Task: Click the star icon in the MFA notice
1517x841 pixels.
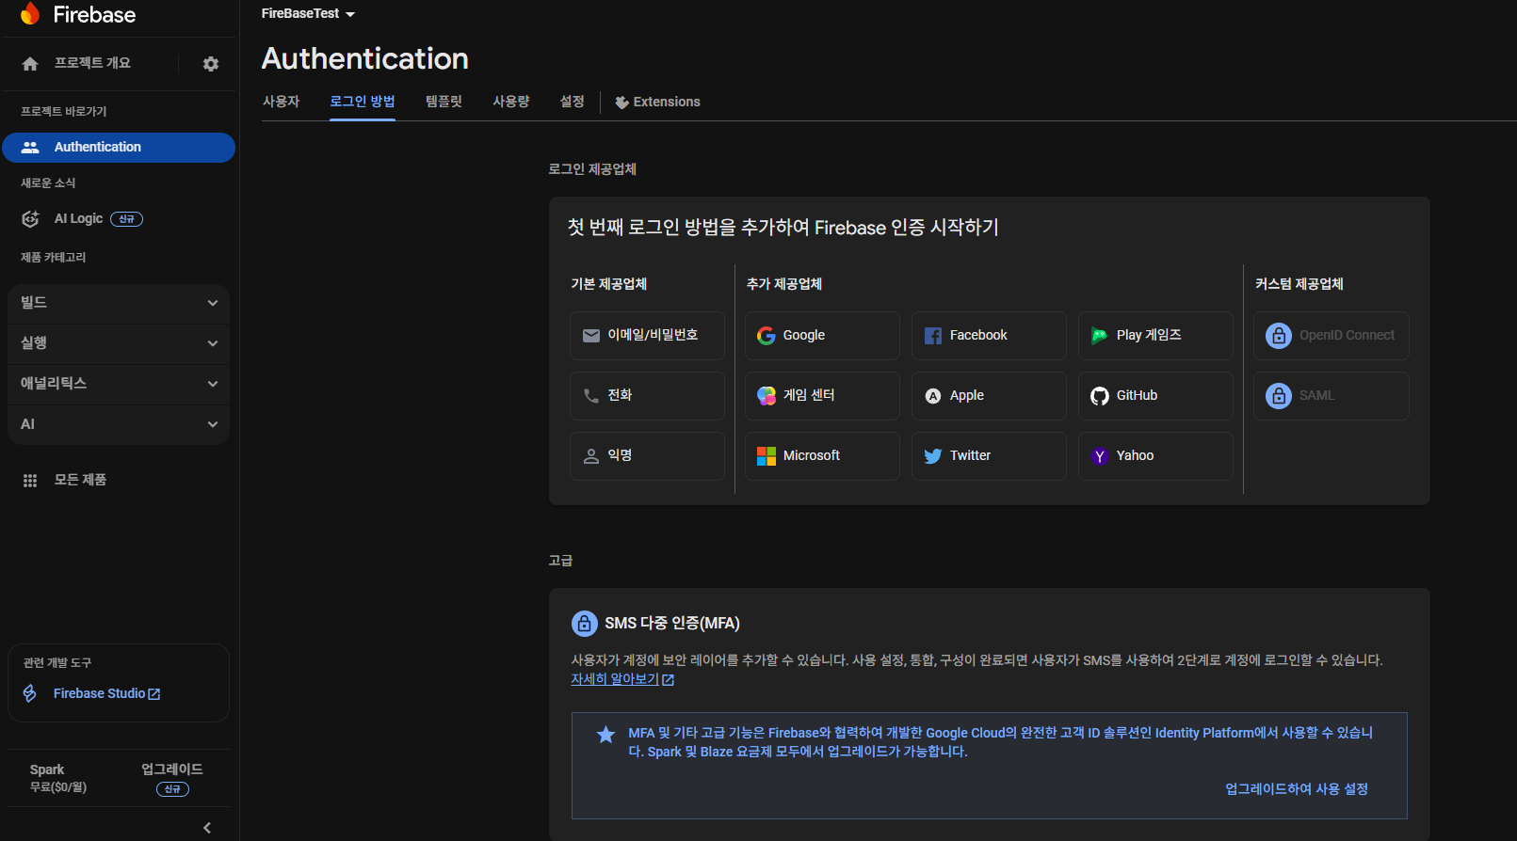Action: tap(606, 735)
